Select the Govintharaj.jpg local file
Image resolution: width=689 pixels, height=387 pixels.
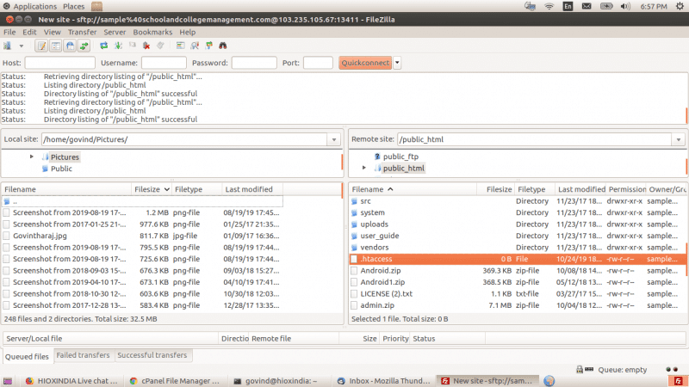coord(40,236)
